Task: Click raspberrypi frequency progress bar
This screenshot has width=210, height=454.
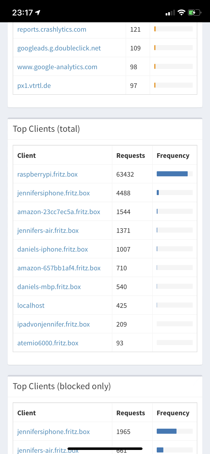Action: [175, 174]
